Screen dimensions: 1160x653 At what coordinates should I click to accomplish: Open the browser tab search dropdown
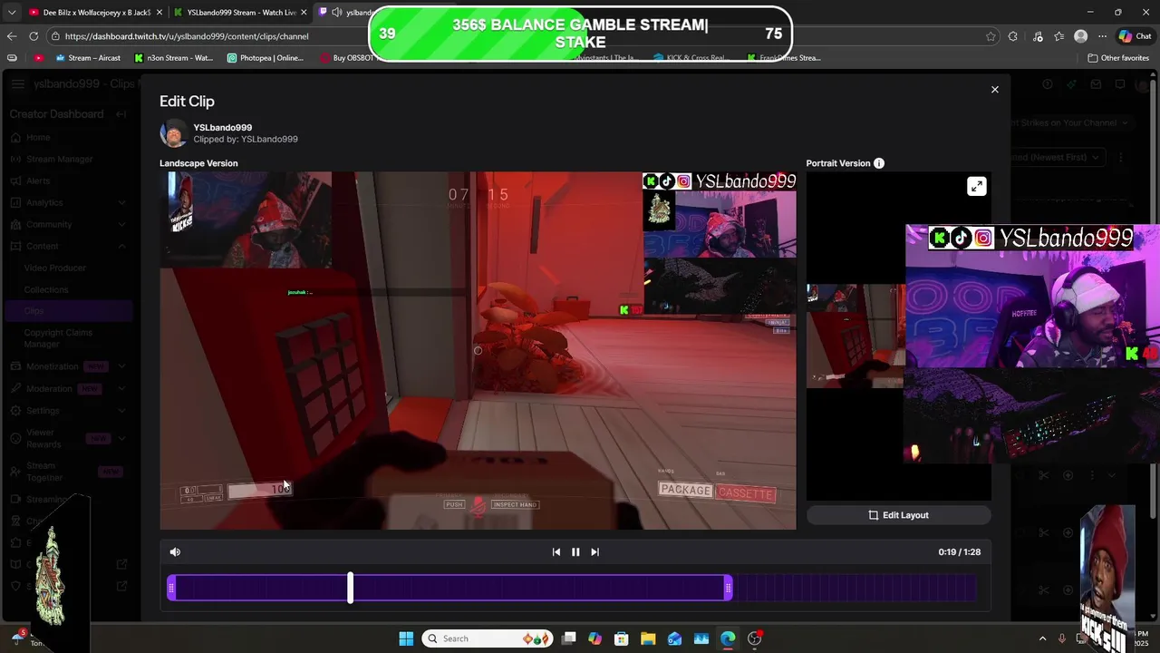click(11, 12)
